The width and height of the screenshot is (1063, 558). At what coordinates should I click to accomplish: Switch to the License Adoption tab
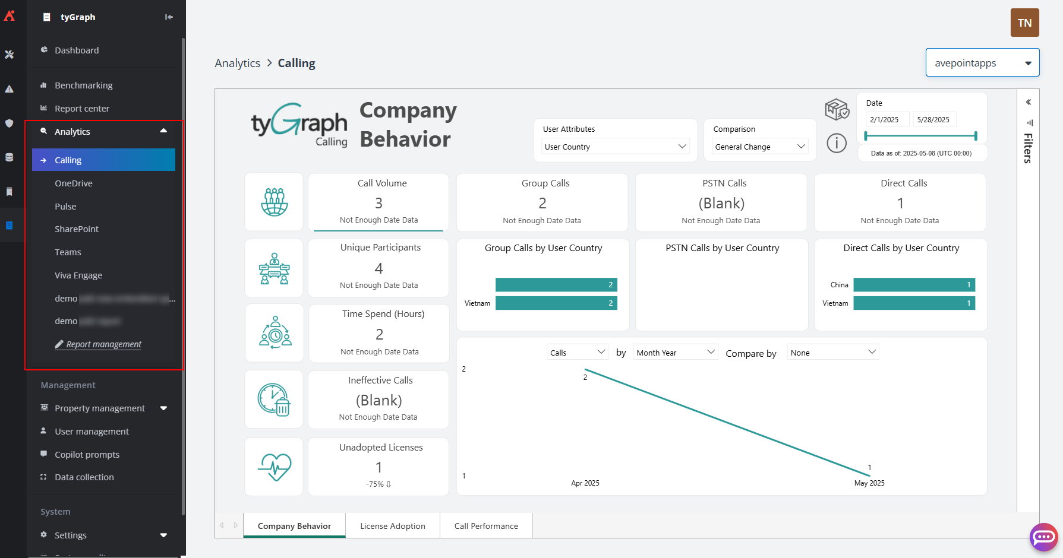pos(392,526)
